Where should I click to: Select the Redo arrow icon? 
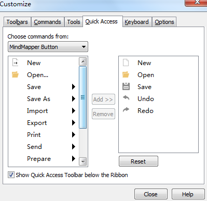point(126,110)
